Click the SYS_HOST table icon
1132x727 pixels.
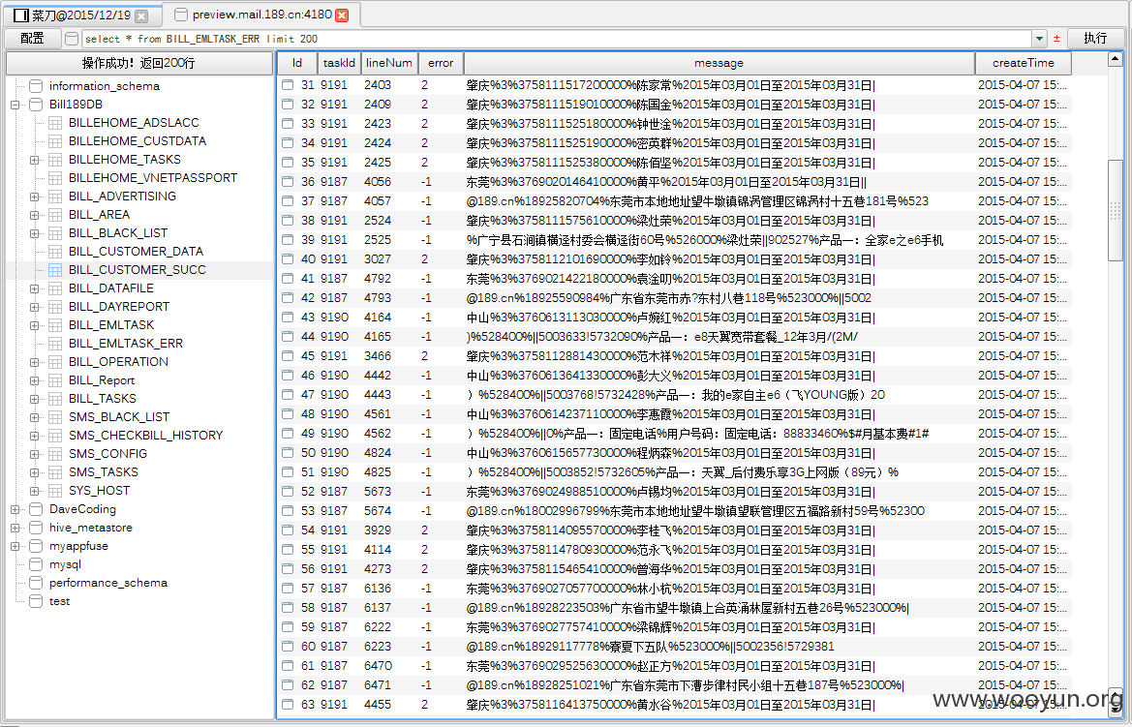coord(55,491)
